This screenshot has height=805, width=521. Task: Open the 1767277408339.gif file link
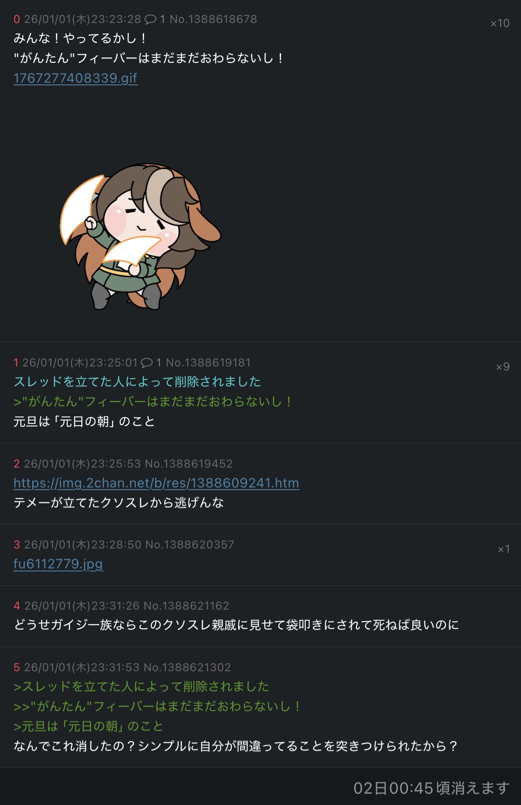[x=76, y=78]
